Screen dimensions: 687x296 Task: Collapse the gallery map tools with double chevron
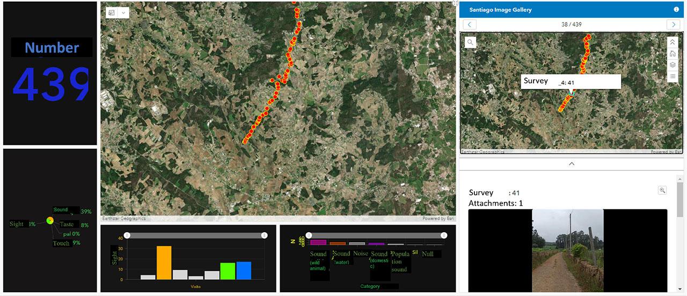pos(673,42)
